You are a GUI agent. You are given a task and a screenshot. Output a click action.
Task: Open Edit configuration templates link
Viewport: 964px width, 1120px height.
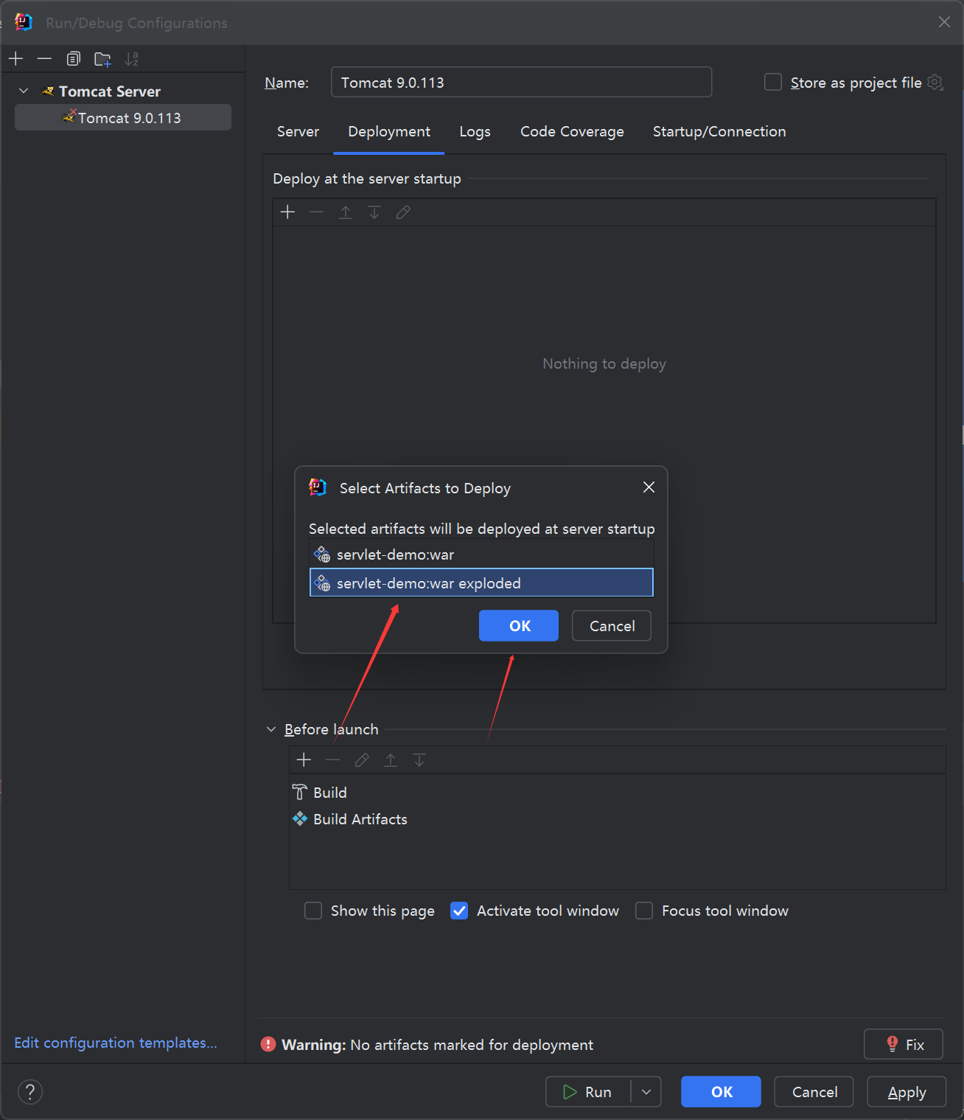pos(116,1043)
